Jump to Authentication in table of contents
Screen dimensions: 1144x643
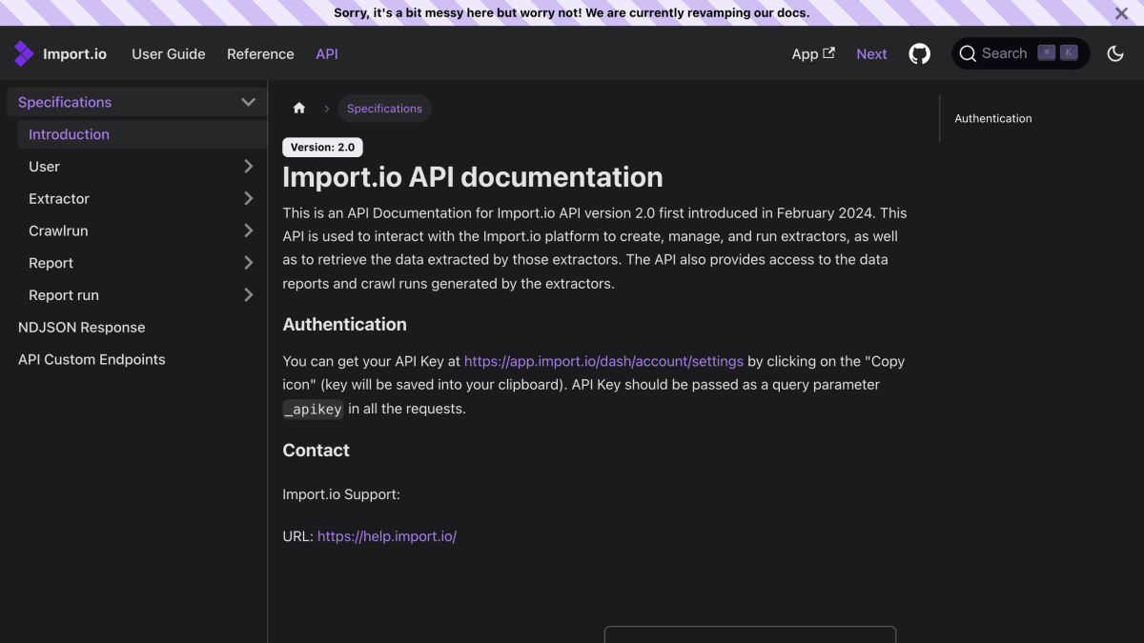[993, 119]
